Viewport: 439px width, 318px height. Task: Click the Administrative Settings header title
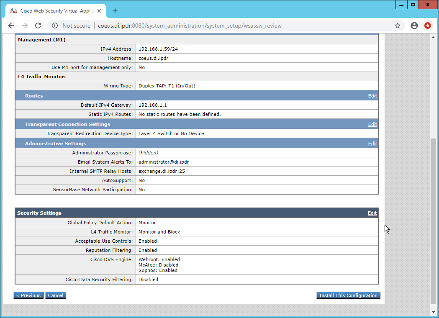pyautogui.click(x=56, y=144)
